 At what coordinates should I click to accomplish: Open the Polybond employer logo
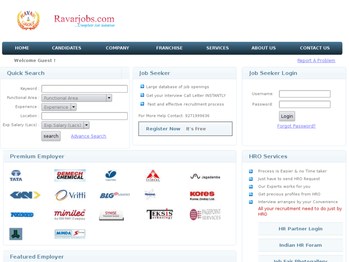point(22,214)
